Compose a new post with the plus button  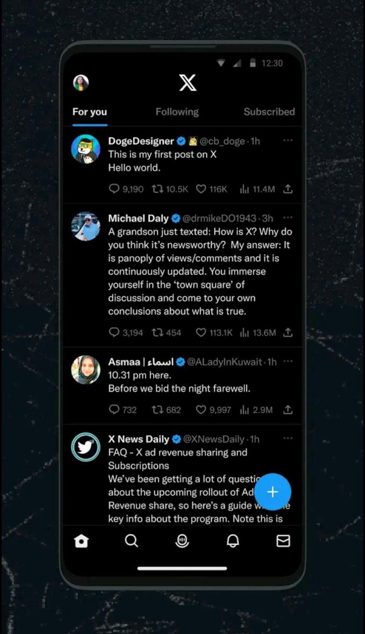point(273,491)
